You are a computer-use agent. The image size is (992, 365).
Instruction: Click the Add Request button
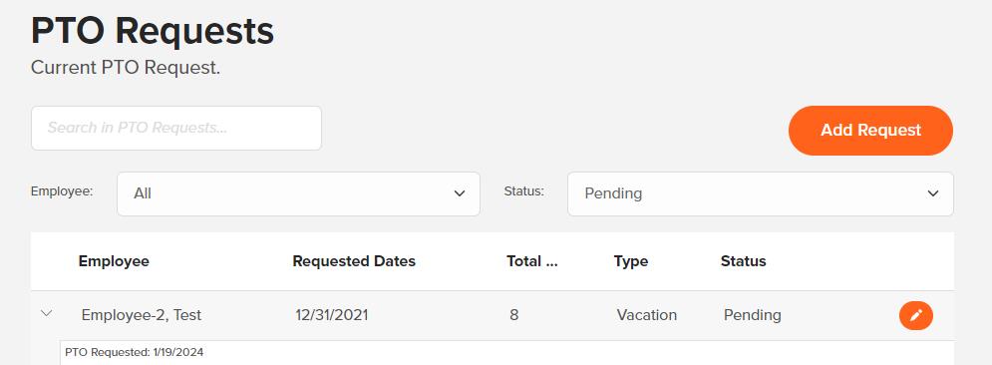coord(870,131)
